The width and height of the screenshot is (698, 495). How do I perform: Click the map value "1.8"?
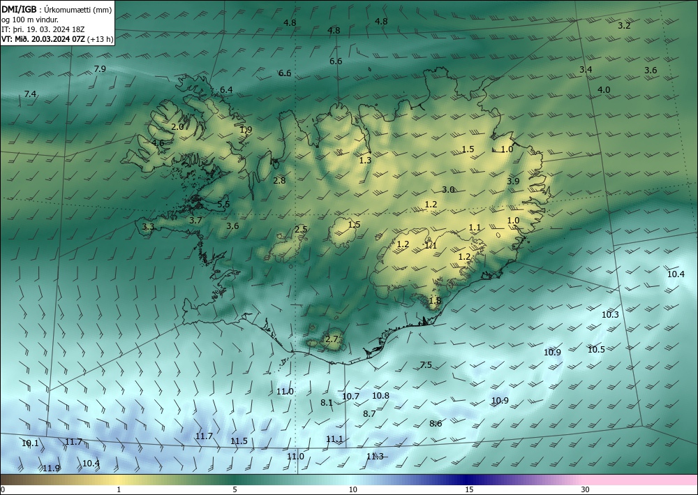click(435, 301)
